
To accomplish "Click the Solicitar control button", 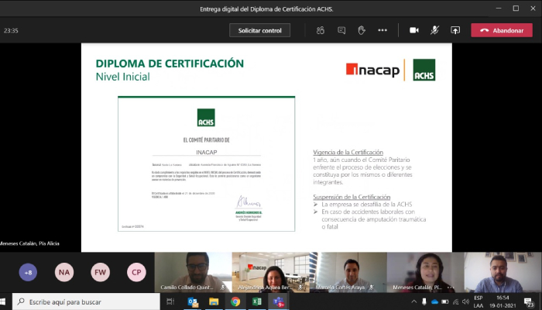I will pyautogui.click(x=259, y=30).
